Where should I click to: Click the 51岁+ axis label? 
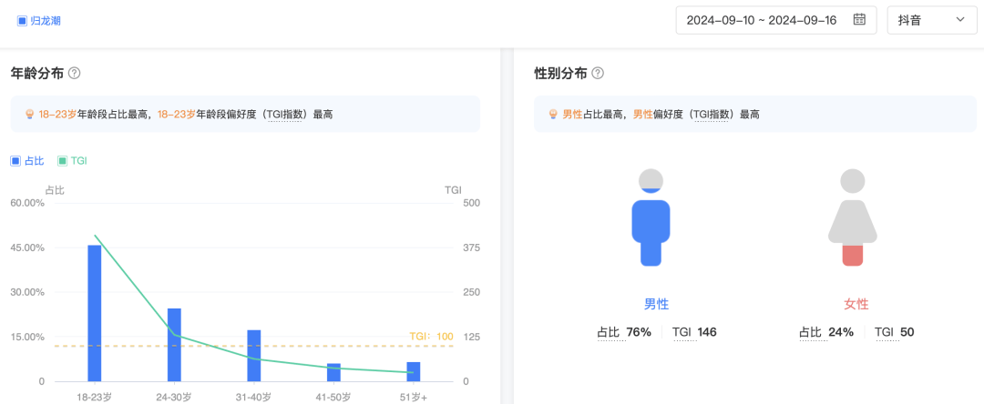(413, 397)
